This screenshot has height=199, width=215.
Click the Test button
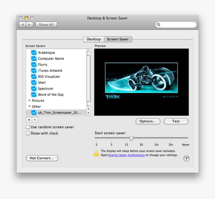click(x=176, y=121)
